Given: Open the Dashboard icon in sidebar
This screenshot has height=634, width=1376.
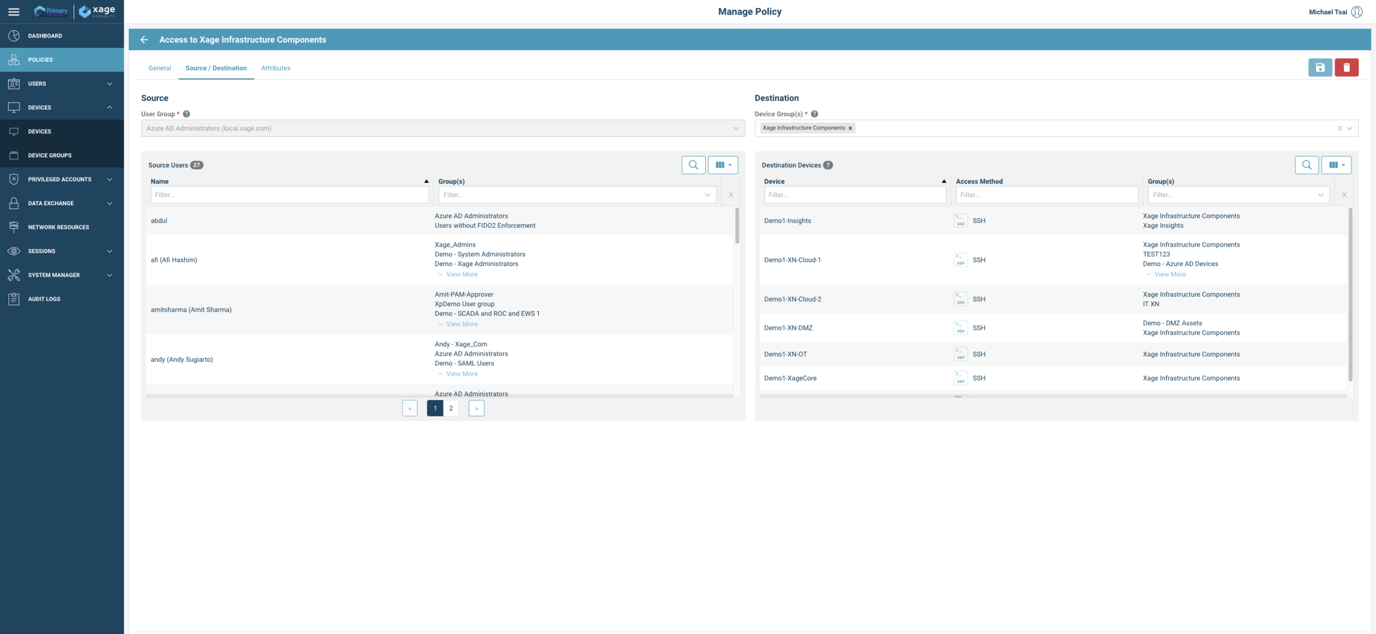Looking at the screenshot, I should (x=14, y=35).
